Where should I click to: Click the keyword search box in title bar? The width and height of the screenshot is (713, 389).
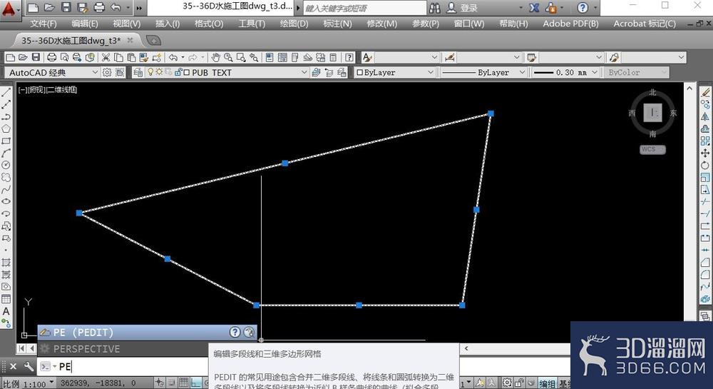pos(364,8)
